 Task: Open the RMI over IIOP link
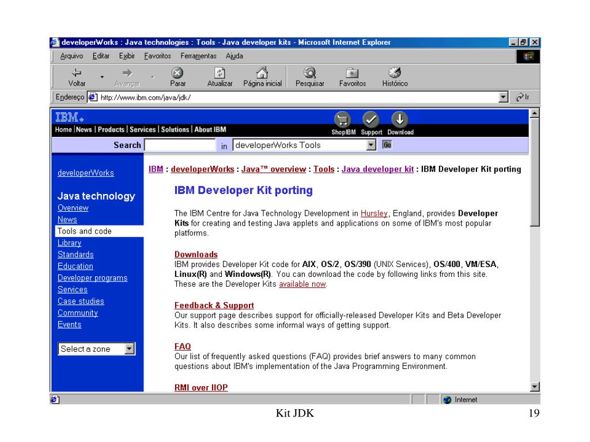201,387
